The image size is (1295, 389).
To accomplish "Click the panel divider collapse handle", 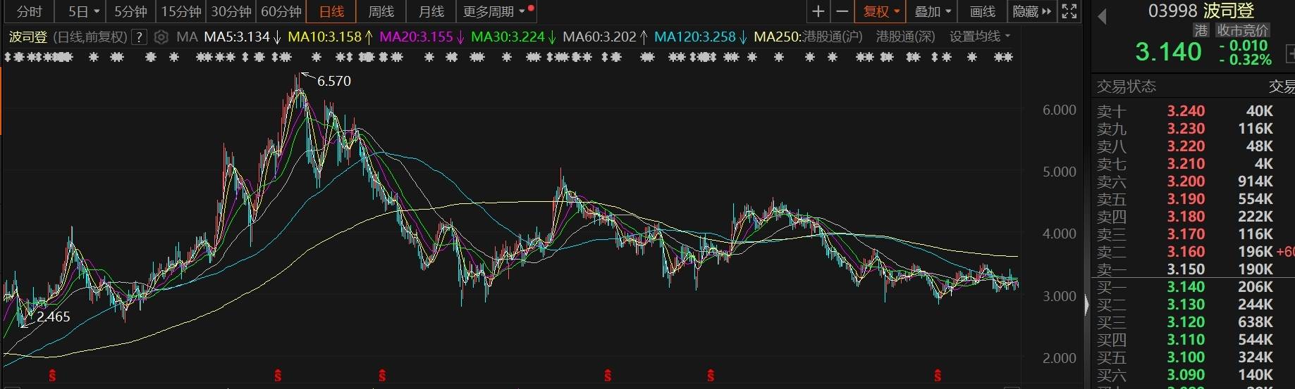I will pos(1086,305).
